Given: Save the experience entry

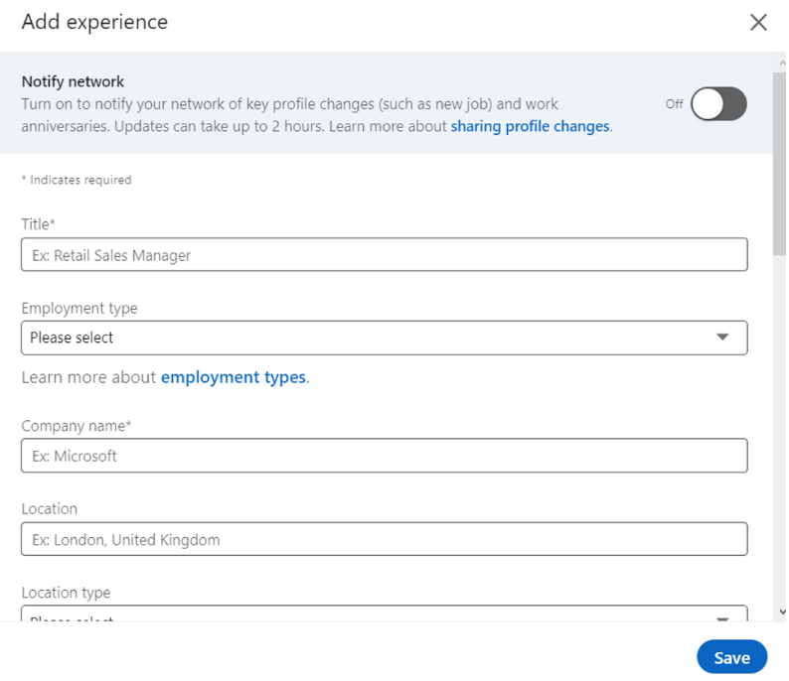Looking at the screenshot, I should point(731,657).
